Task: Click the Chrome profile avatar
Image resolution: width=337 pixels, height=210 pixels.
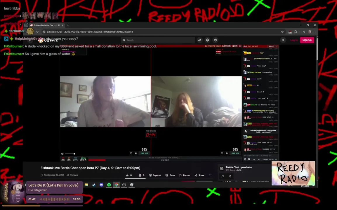Action: tap(310, 32)
